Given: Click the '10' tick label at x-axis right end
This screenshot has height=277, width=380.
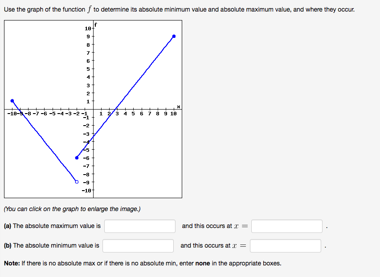Looking at the screenshot, I should pos(173,114).
